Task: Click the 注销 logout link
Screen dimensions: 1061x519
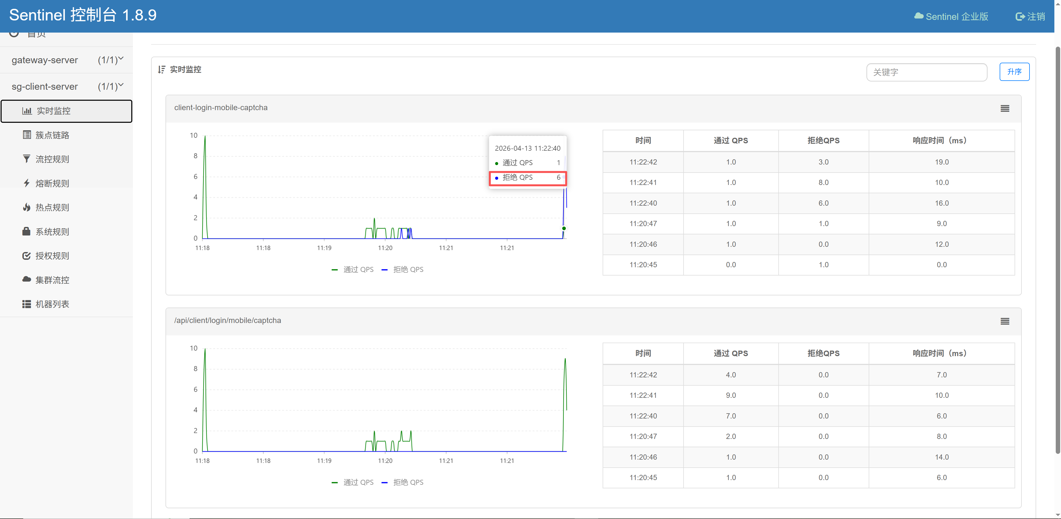Action: click(1030, 17)
